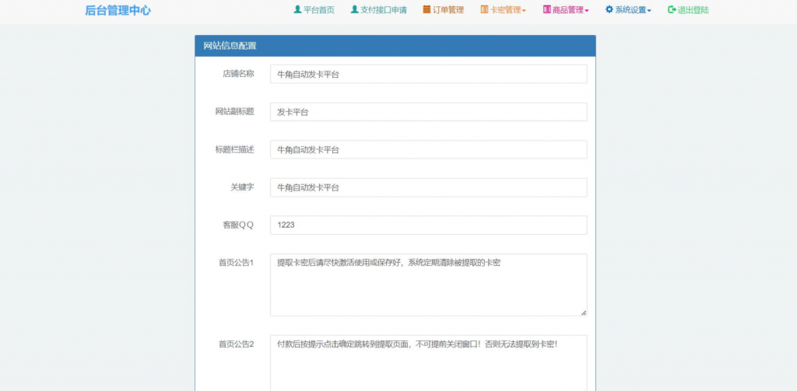Click the 后台管理中心 brand title
Viewport: 797px width, 391px height.
pos(118,10)
